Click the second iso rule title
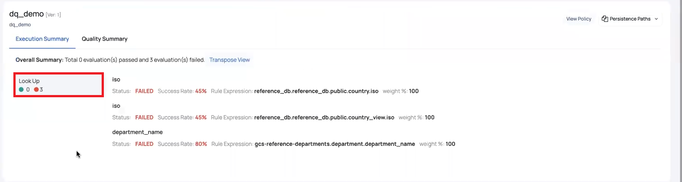Image resolution: width=682 pixels, height=182 pixels. [x=116, y=106]
